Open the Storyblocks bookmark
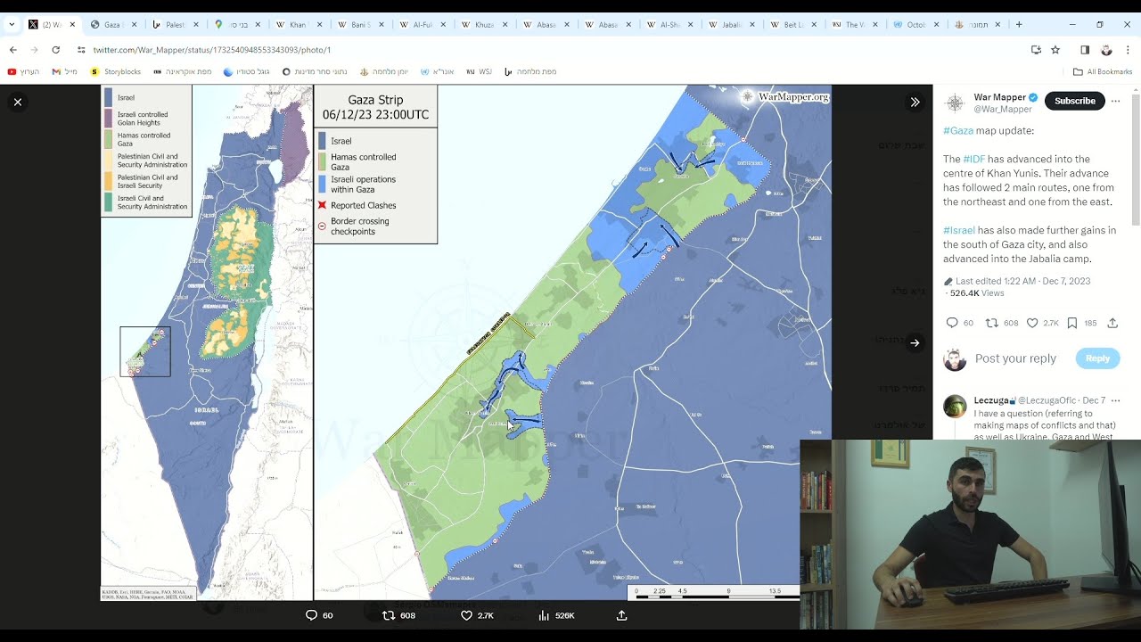Screen dimensions: 1141x642 116,71
